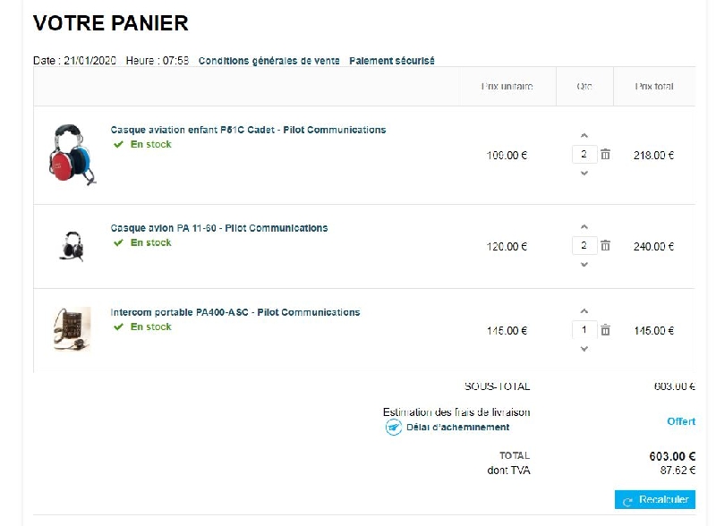This screenshot has height=526, width=716.
Task: Open Casque aviation enfant P51C Cadet product link
Action: click(x=248, y=130)
